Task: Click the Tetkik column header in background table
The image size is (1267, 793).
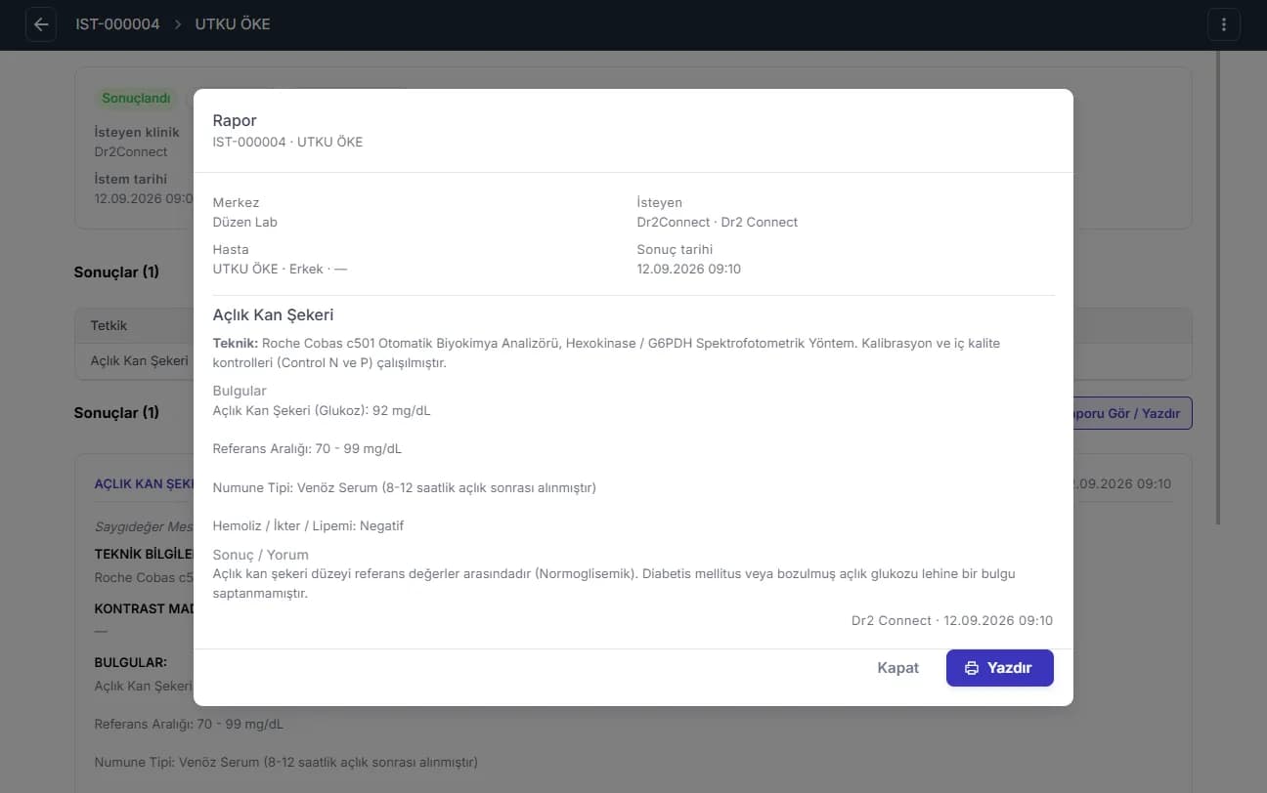Action: (109, 325)
